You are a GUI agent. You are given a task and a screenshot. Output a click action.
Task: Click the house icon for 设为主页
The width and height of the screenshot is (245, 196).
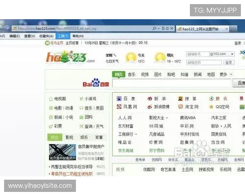(x=47, y=43)
